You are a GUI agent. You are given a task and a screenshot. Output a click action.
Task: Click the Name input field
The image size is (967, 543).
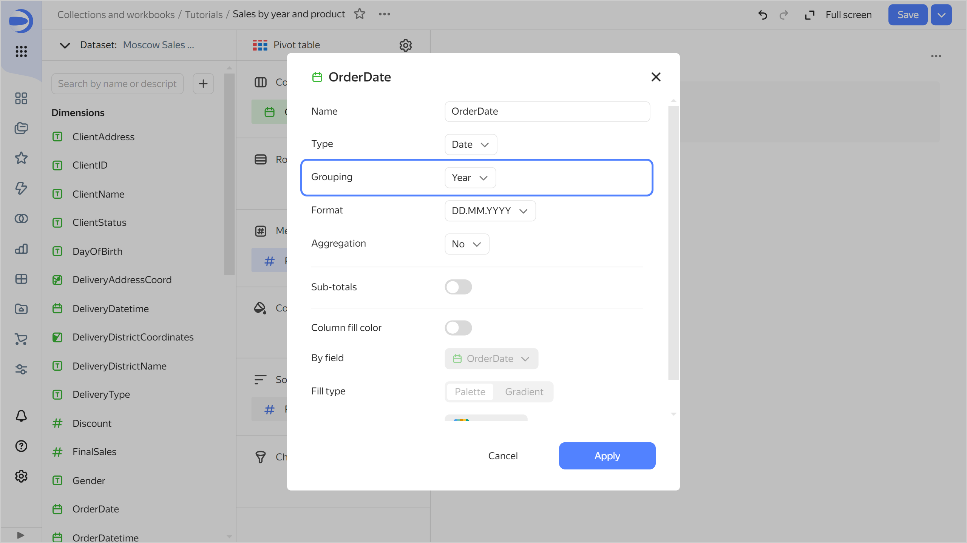[547, 111]
